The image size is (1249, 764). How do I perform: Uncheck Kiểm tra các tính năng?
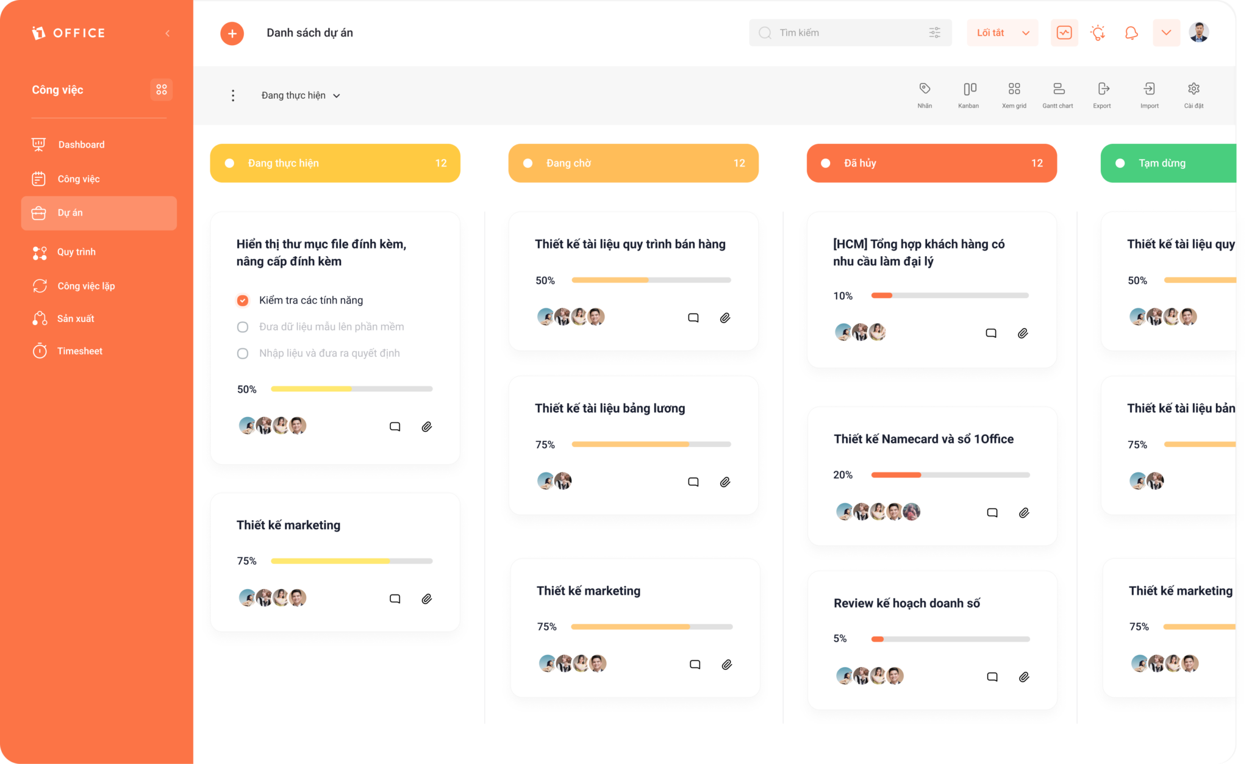click(x=243, y=300)
